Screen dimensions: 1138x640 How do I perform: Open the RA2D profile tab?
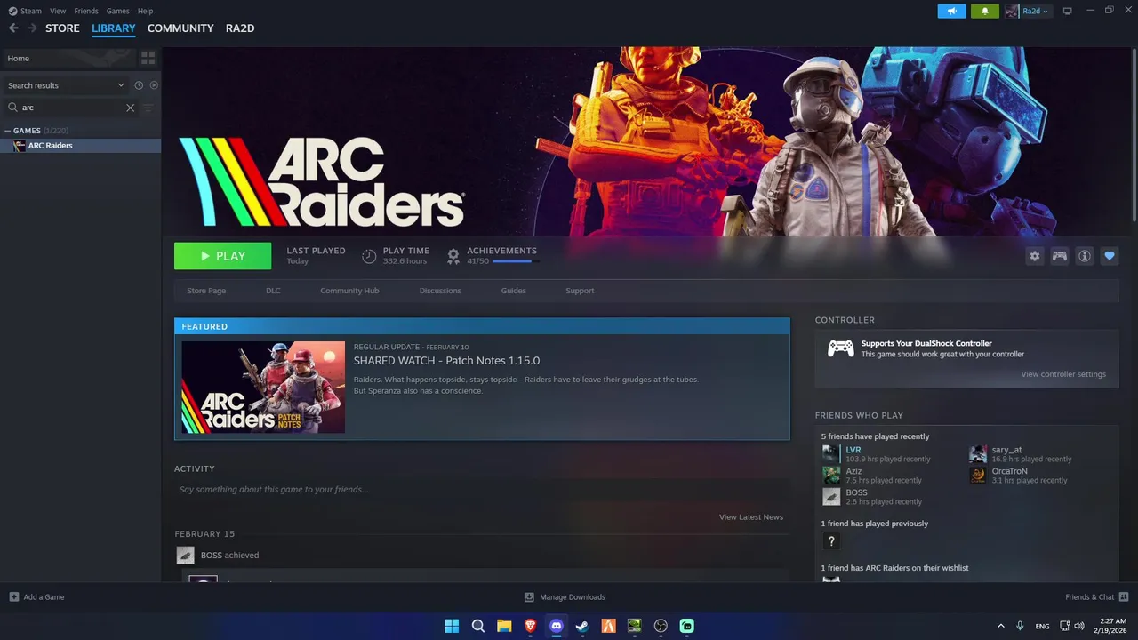240,28
